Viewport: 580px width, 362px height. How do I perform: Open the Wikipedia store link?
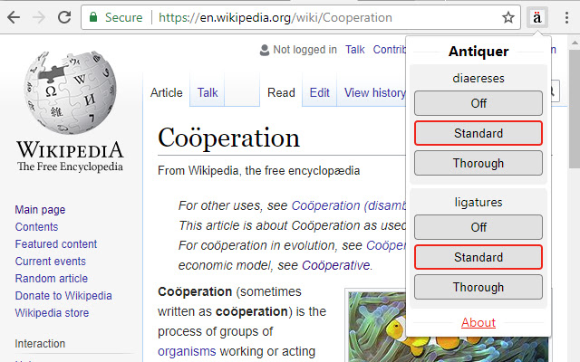[x=52, y=313]
